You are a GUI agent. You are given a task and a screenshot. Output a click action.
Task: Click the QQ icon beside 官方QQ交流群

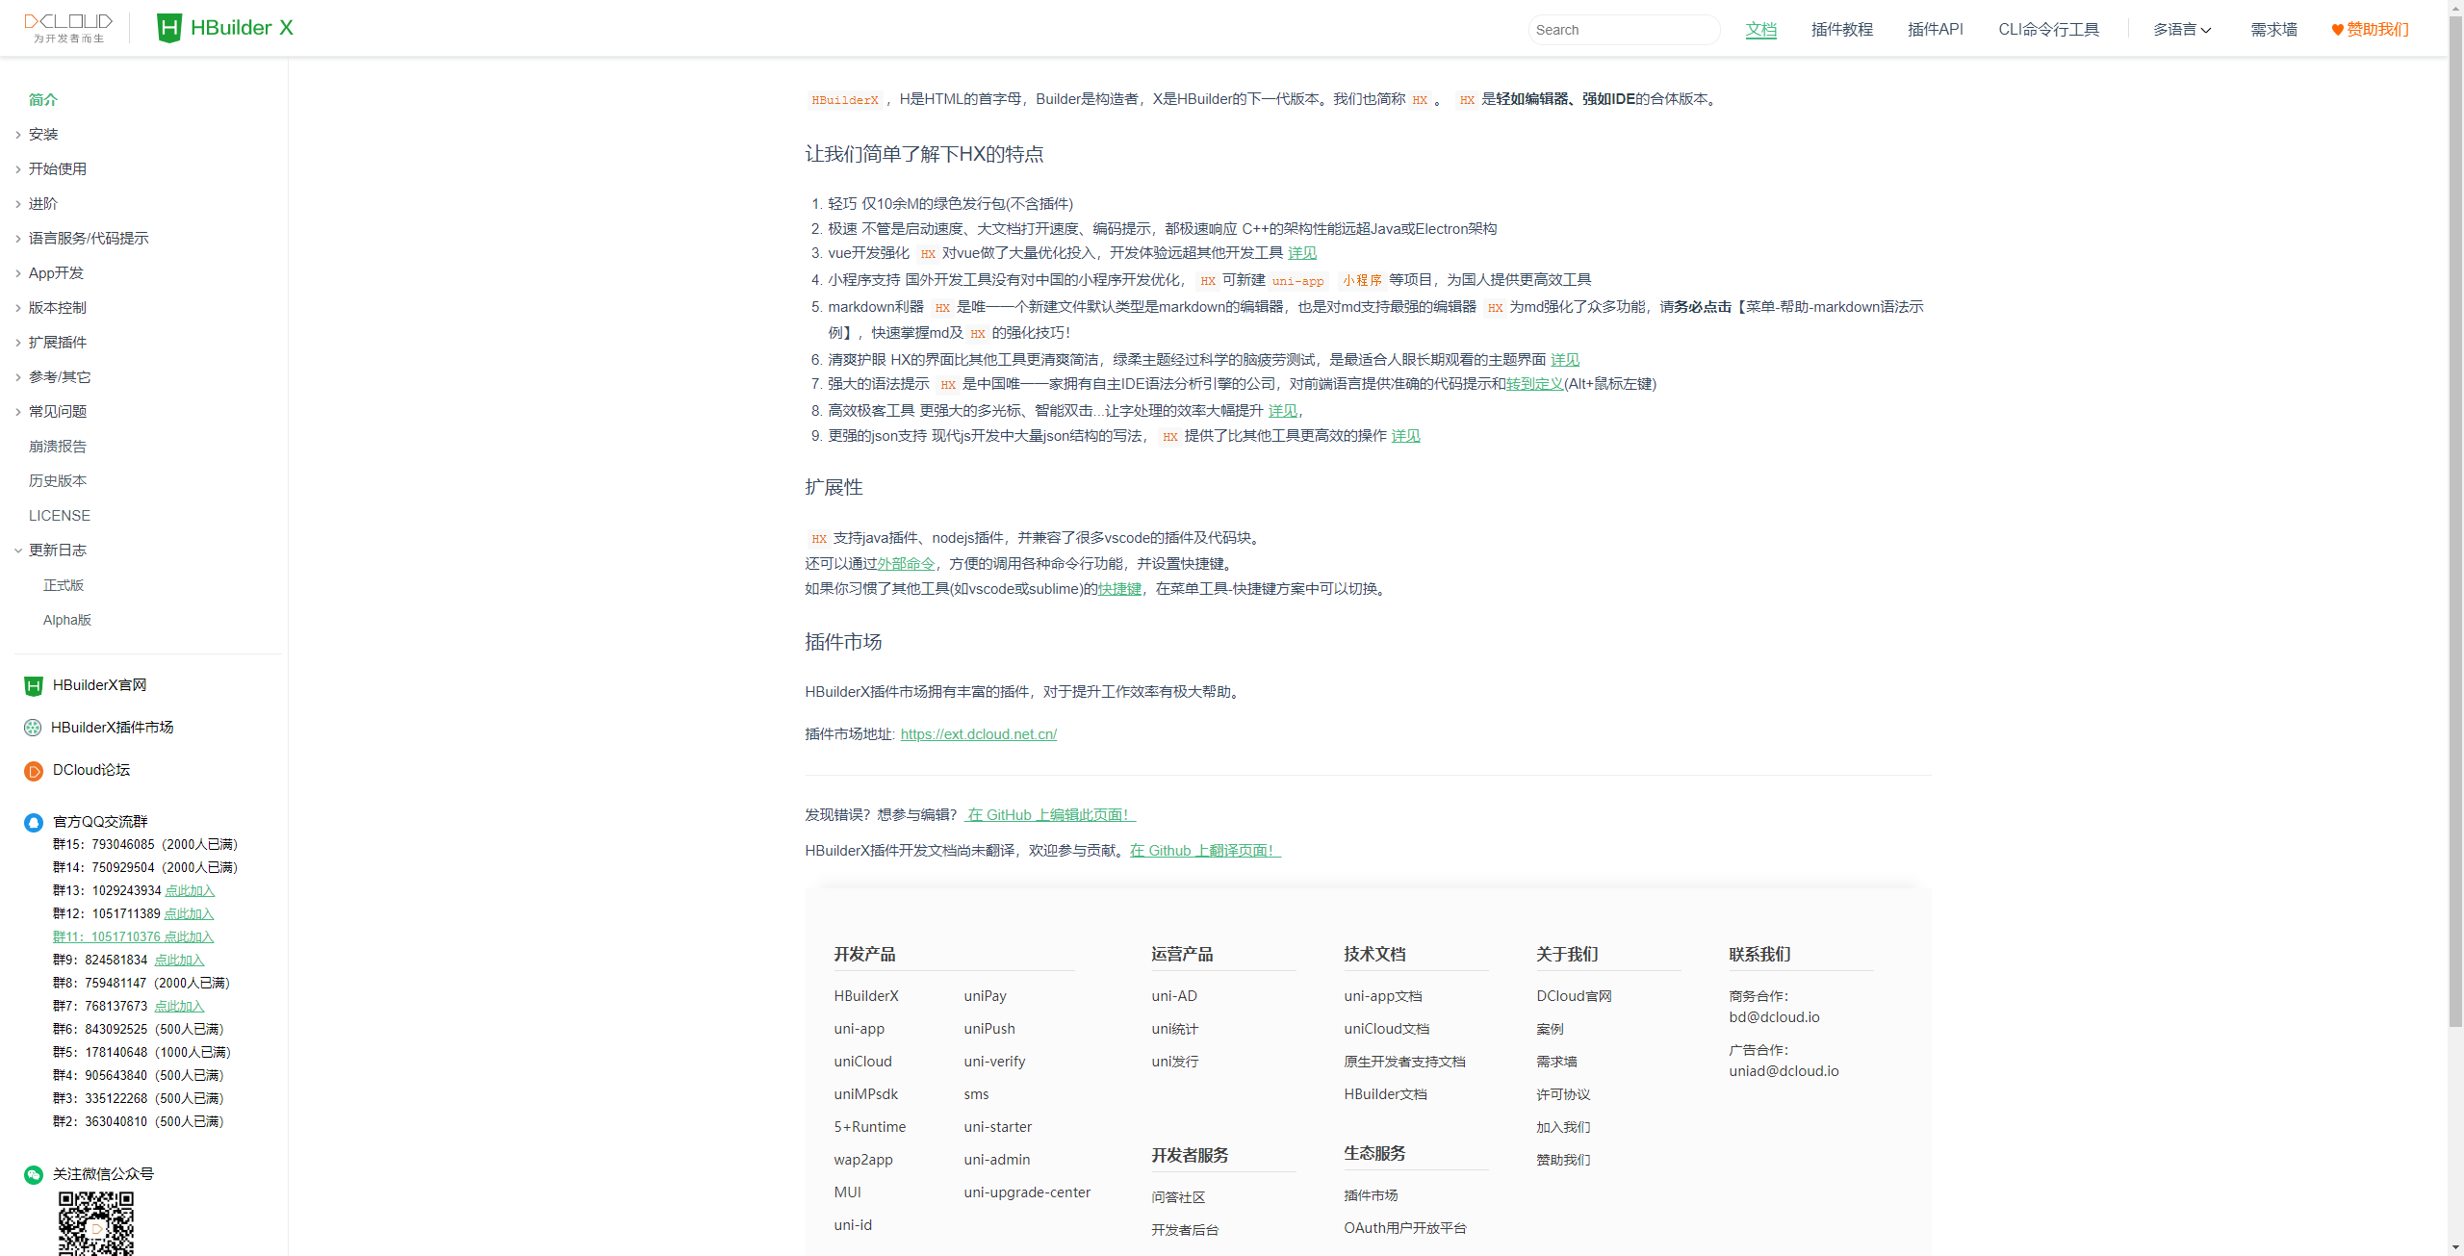pyautogui.click(x=32, y=822)
